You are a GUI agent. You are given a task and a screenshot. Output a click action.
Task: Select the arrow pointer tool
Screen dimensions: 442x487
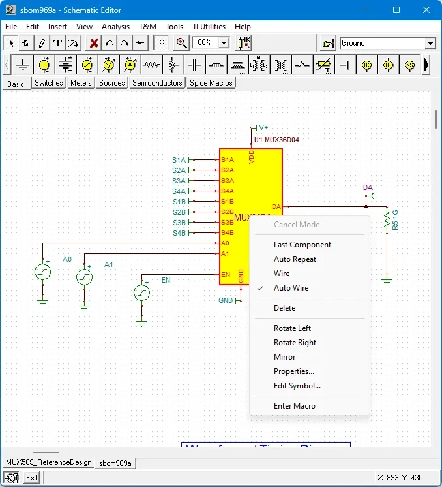click(x=10, y=43)
